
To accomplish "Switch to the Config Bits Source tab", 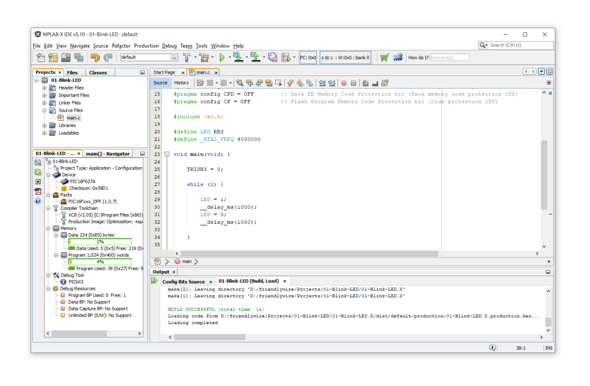I will click(183, 282).
